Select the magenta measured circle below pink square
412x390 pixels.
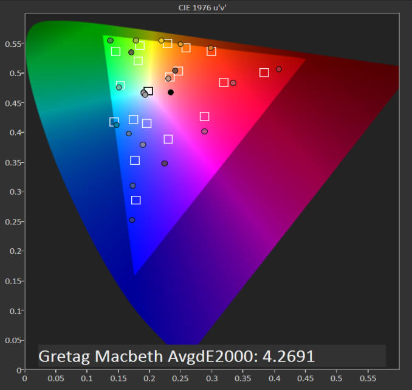coord(204,131)
